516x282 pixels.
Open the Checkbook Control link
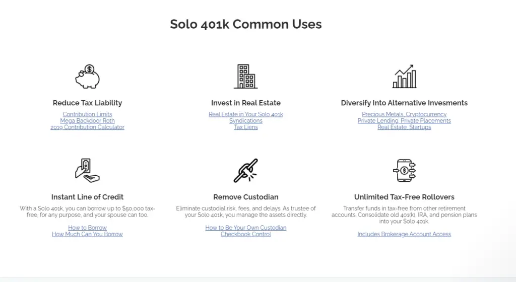[x=246, y=234]
